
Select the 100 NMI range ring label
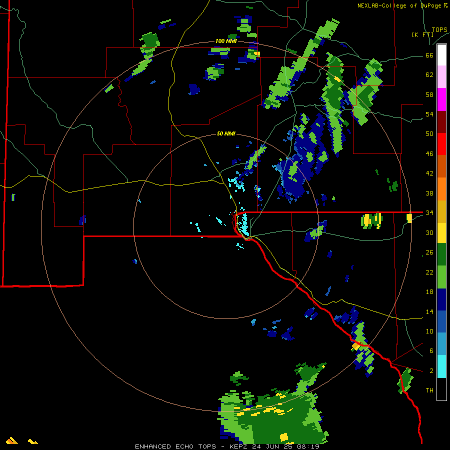[x=226, y=41]
